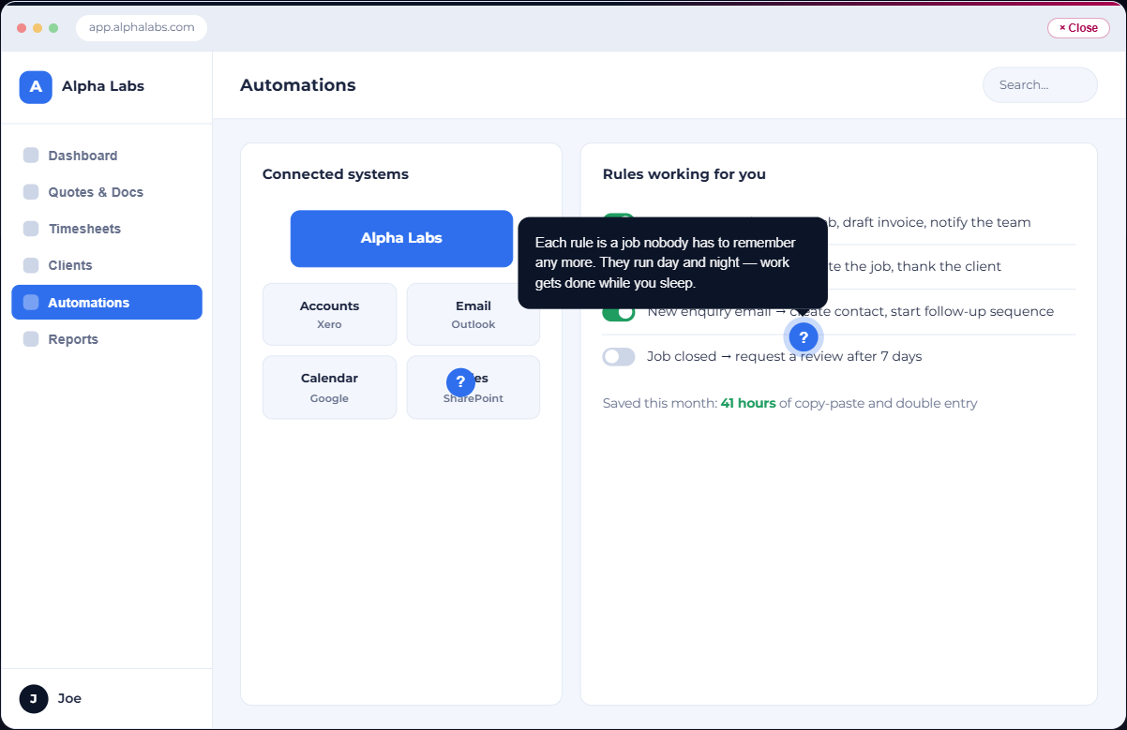
Task: Toggle the 'draft invoice, notify the team' rule
Action: pos(619,216)
